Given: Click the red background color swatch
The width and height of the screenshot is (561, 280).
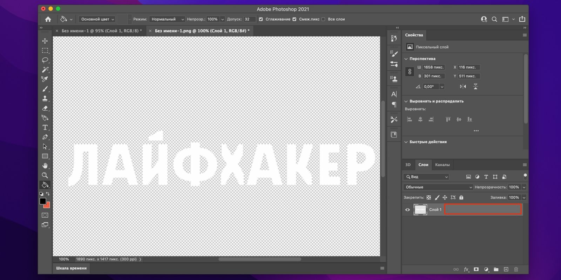Looking at the screenshot, I should click(48, 206).
